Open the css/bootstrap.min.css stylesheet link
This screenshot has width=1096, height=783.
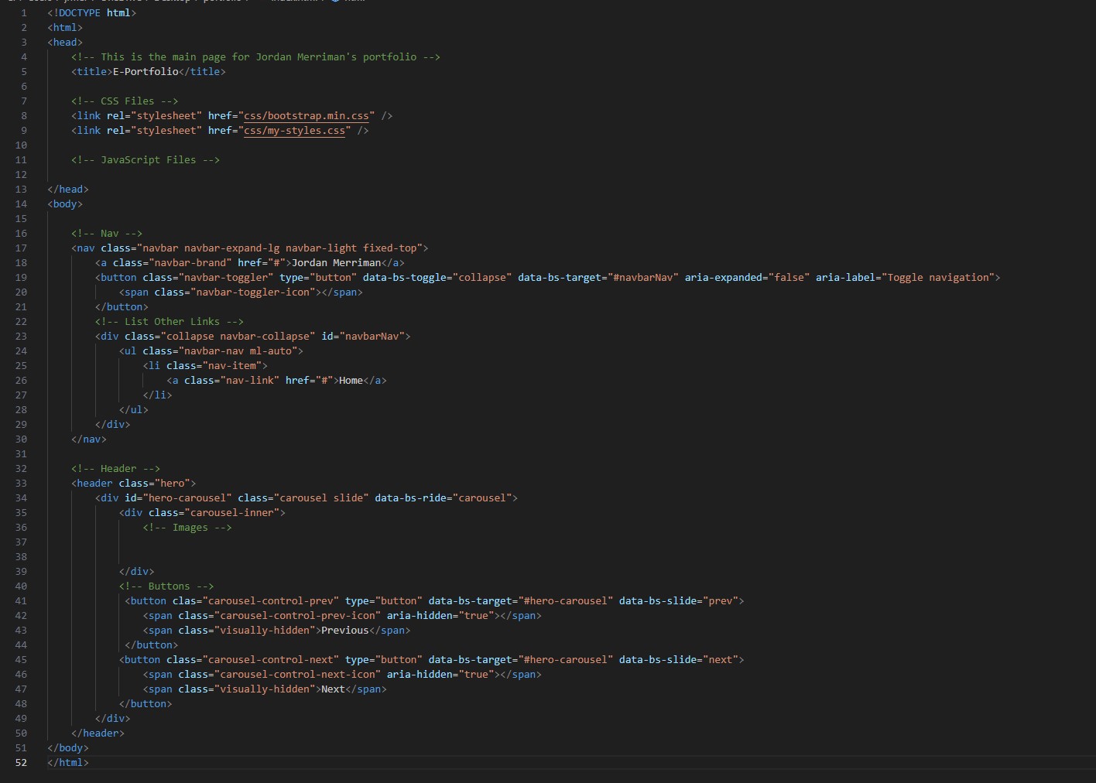pyautogui.click(x=307, y=116)
